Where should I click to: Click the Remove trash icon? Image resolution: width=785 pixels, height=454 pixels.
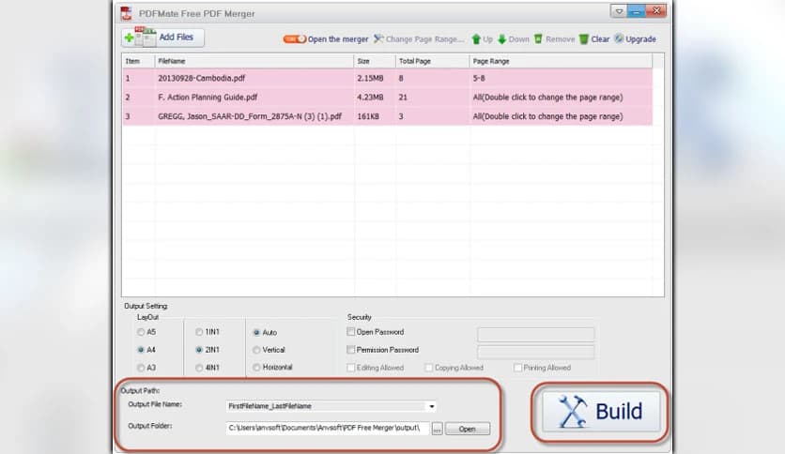click(x=538, y=39)
